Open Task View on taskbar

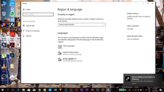coord(13,90)
